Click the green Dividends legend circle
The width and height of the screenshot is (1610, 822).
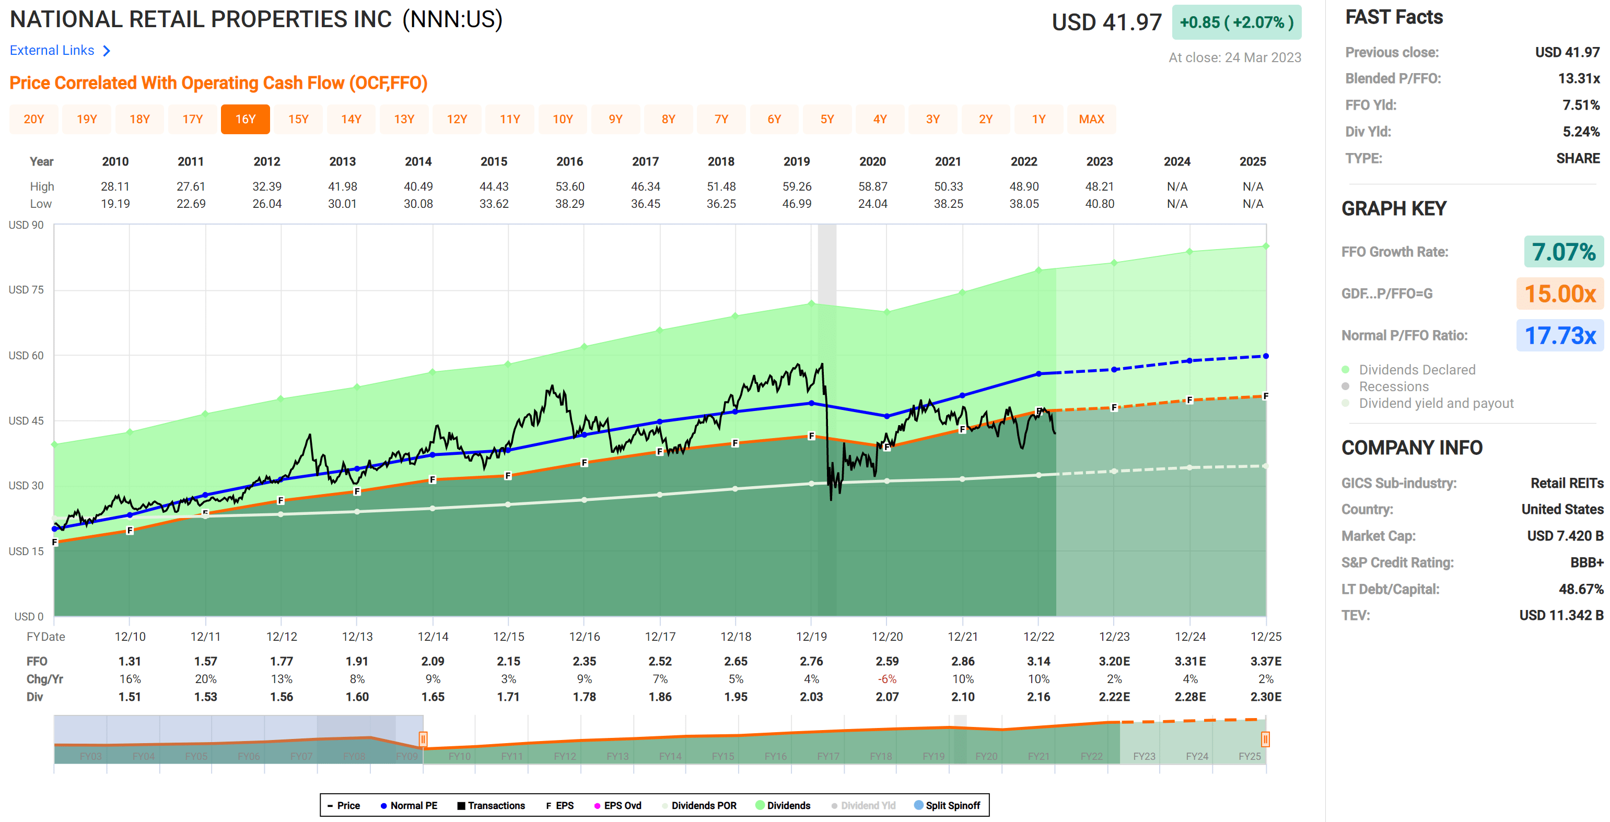tap(760, 806)
